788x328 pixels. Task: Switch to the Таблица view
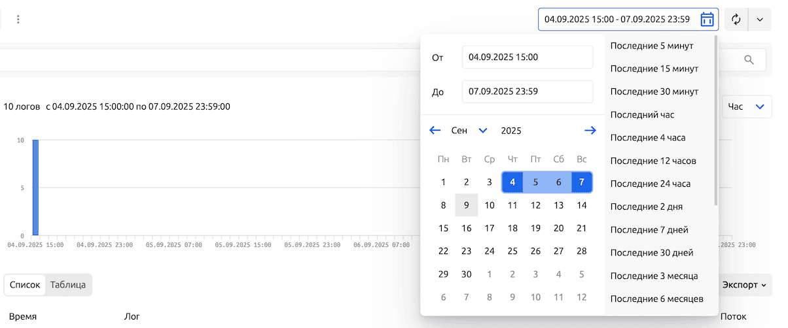pos(68,285)
